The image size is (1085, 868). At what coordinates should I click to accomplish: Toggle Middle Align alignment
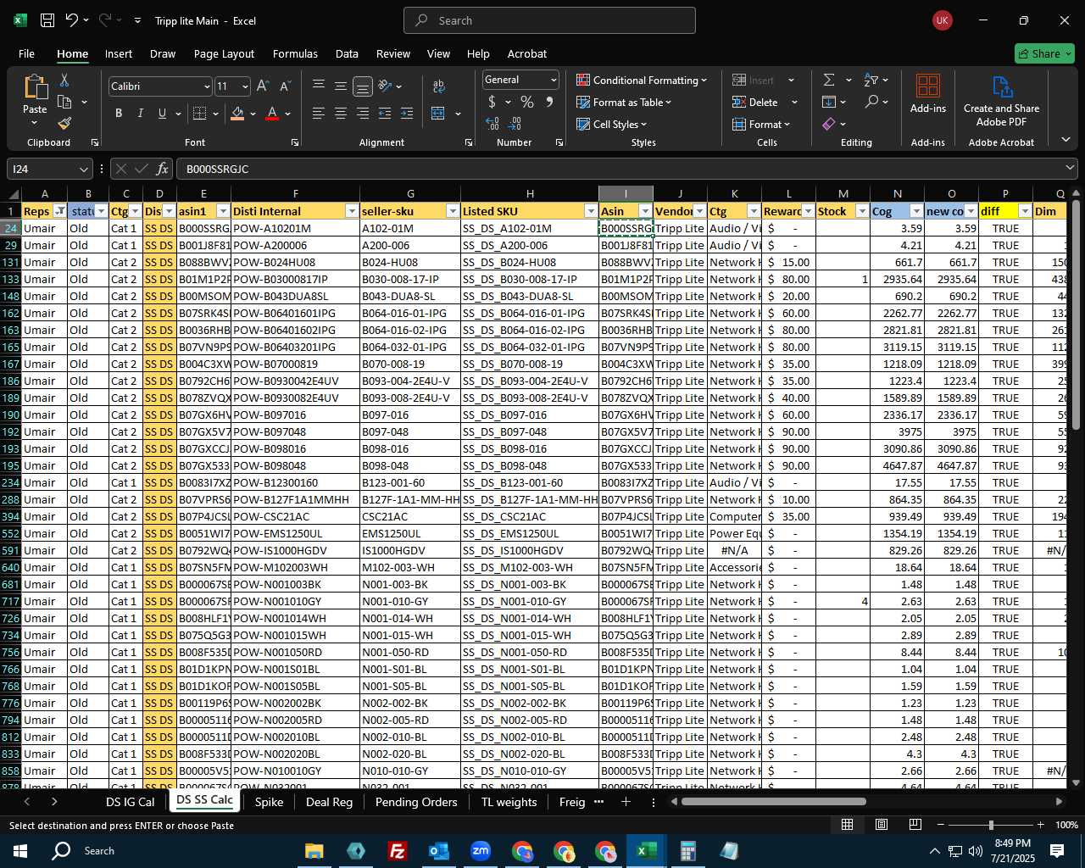click(341, 86)
